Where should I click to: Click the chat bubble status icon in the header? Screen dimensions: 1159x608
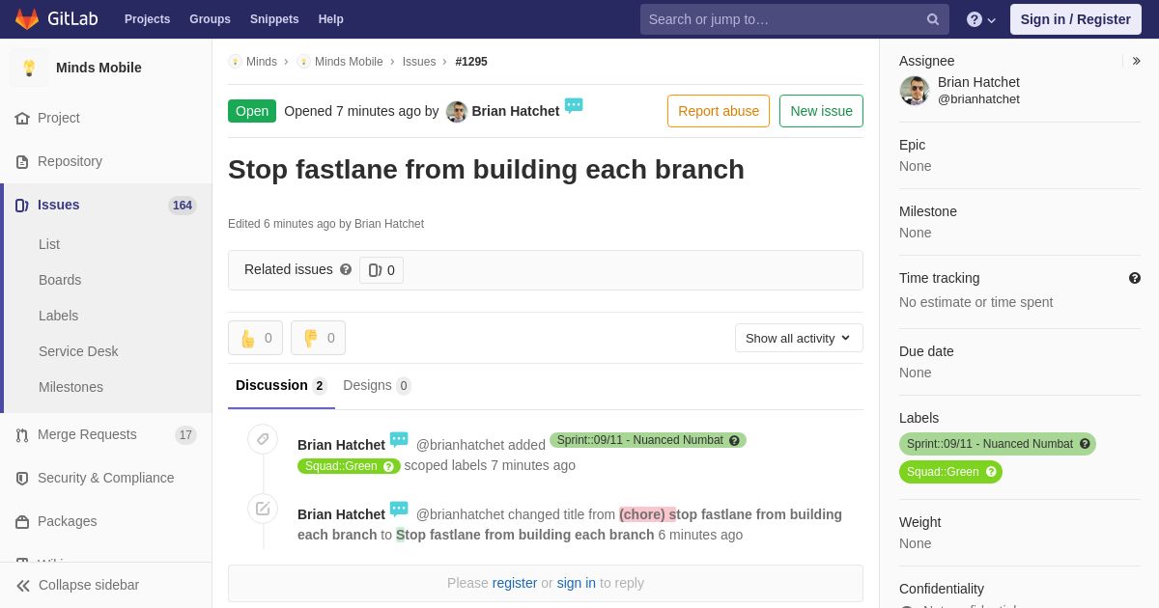pos(574,106)
